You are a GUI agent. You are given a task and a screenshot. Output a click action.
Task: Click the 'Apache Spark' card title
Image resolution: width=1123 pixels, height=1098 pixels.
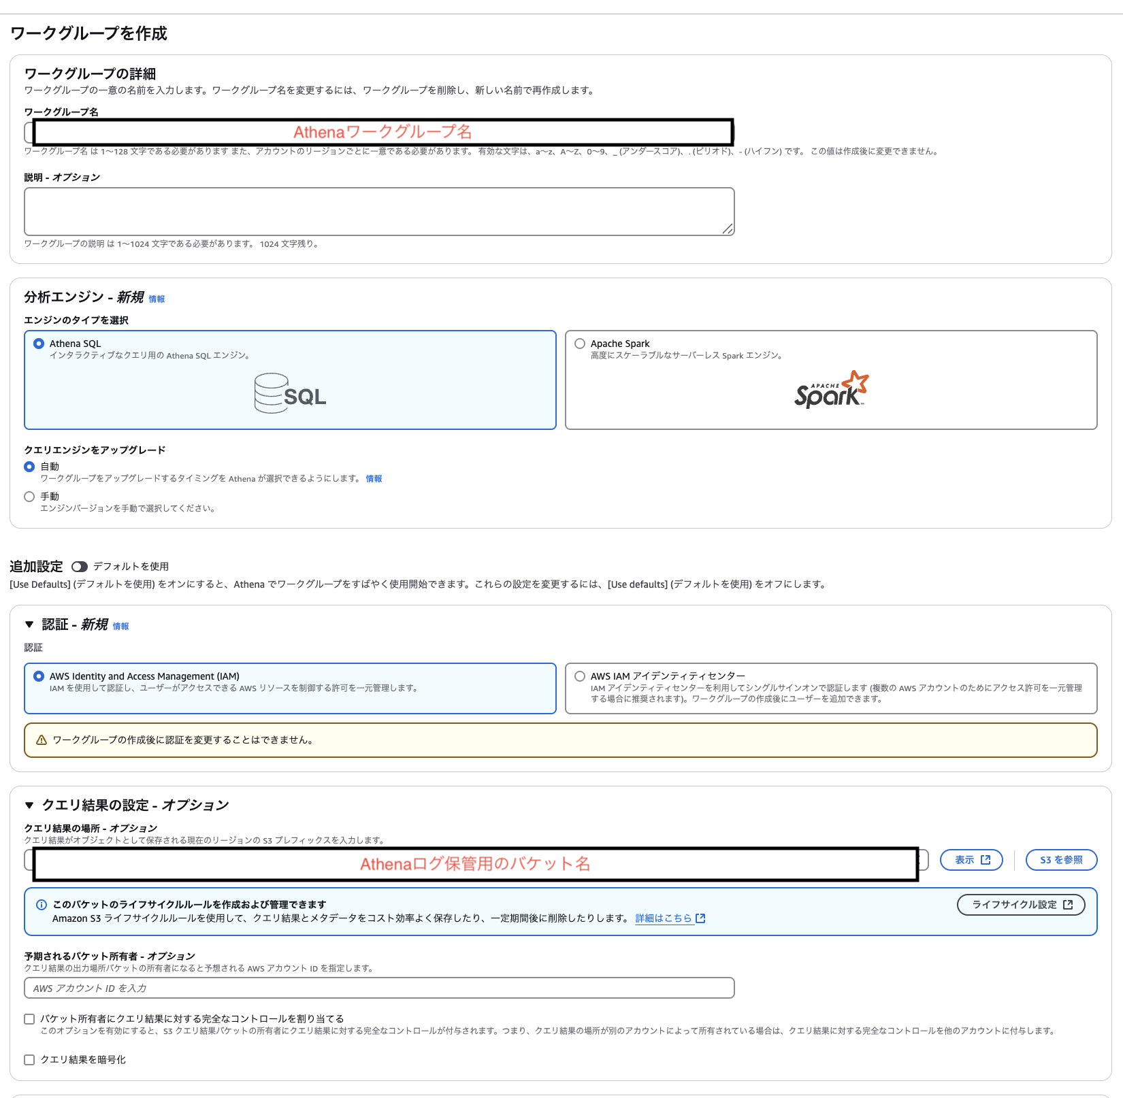(620, 344)
